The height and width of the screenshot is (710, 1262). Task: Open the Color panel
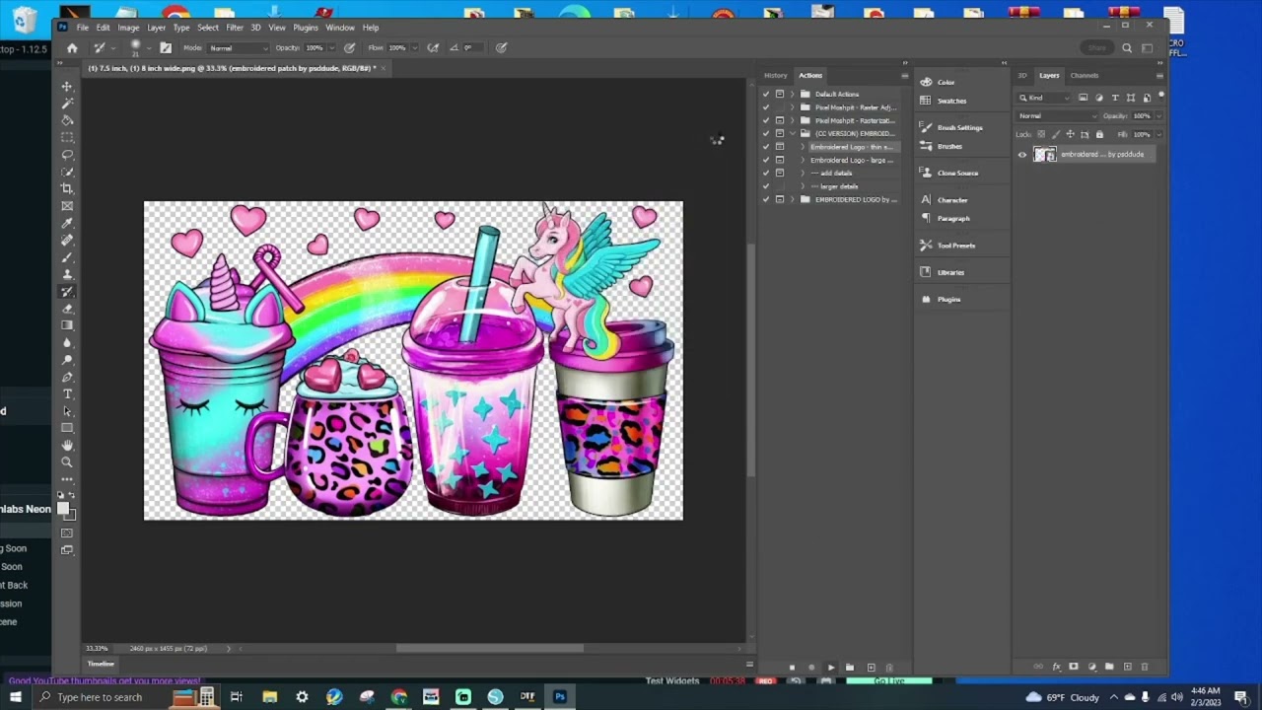[x=946, y=82]
